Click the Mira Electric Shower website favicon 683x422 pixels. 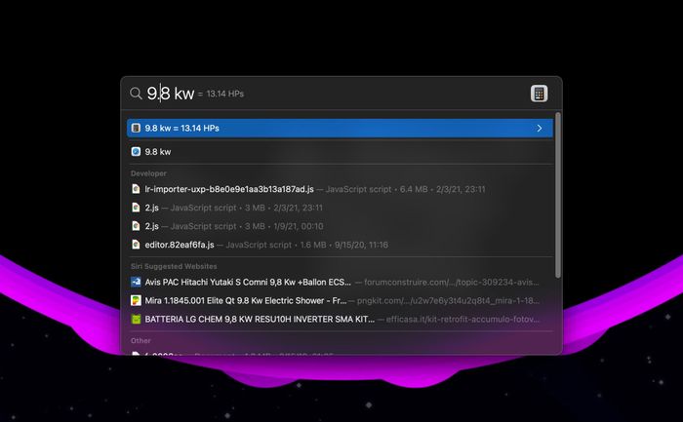136,300
